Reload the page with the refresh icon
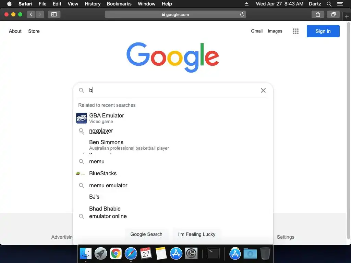Image resolution: width=351 pixels, height=263 pixels. (242, 14)
